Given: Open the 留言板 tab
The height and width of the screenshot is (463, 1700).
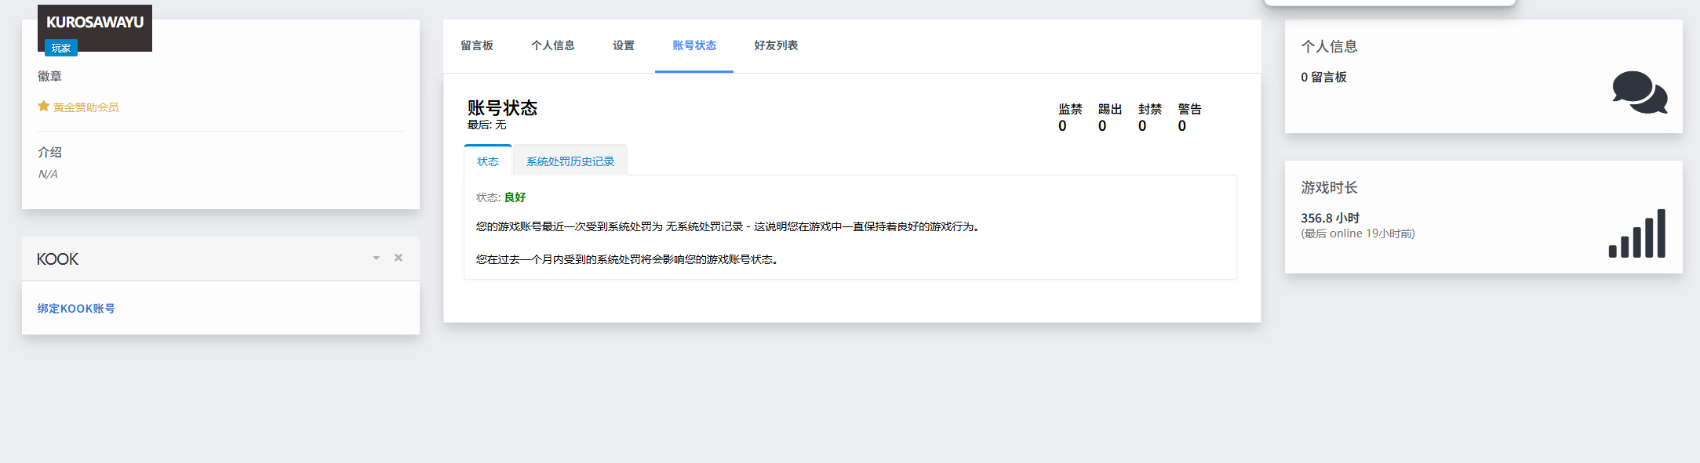Looking at the screenshot, I should click(477, 45).
